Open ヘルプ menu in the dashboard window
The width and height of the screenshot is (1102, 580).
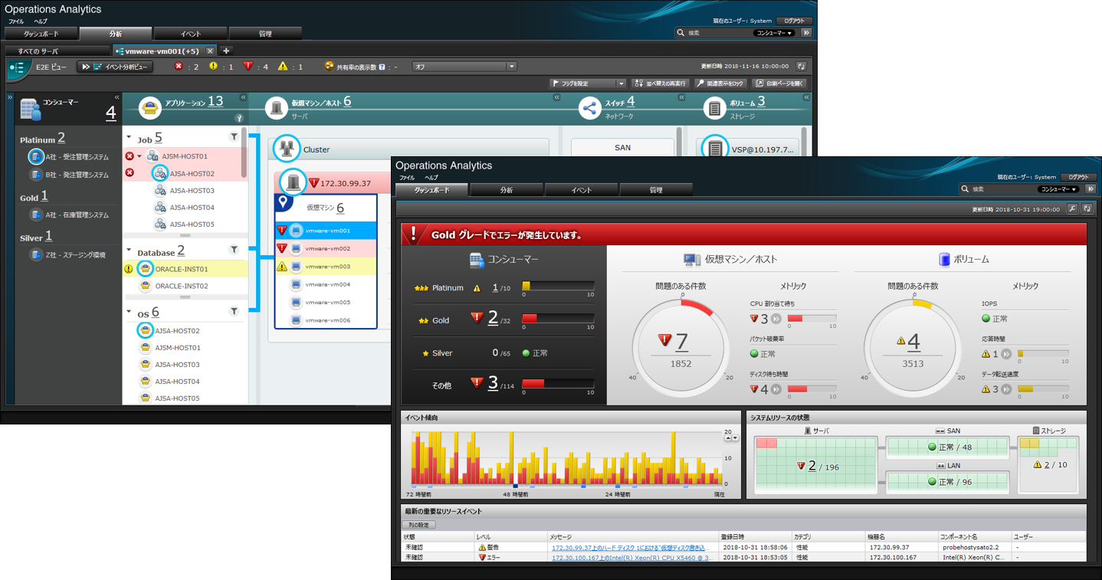click(432, 177)
